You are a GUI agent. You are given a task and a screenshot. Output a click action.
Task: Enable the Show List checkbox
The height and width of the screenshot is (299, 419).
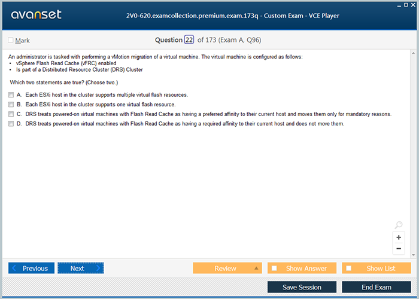click(x=349, y=269)
